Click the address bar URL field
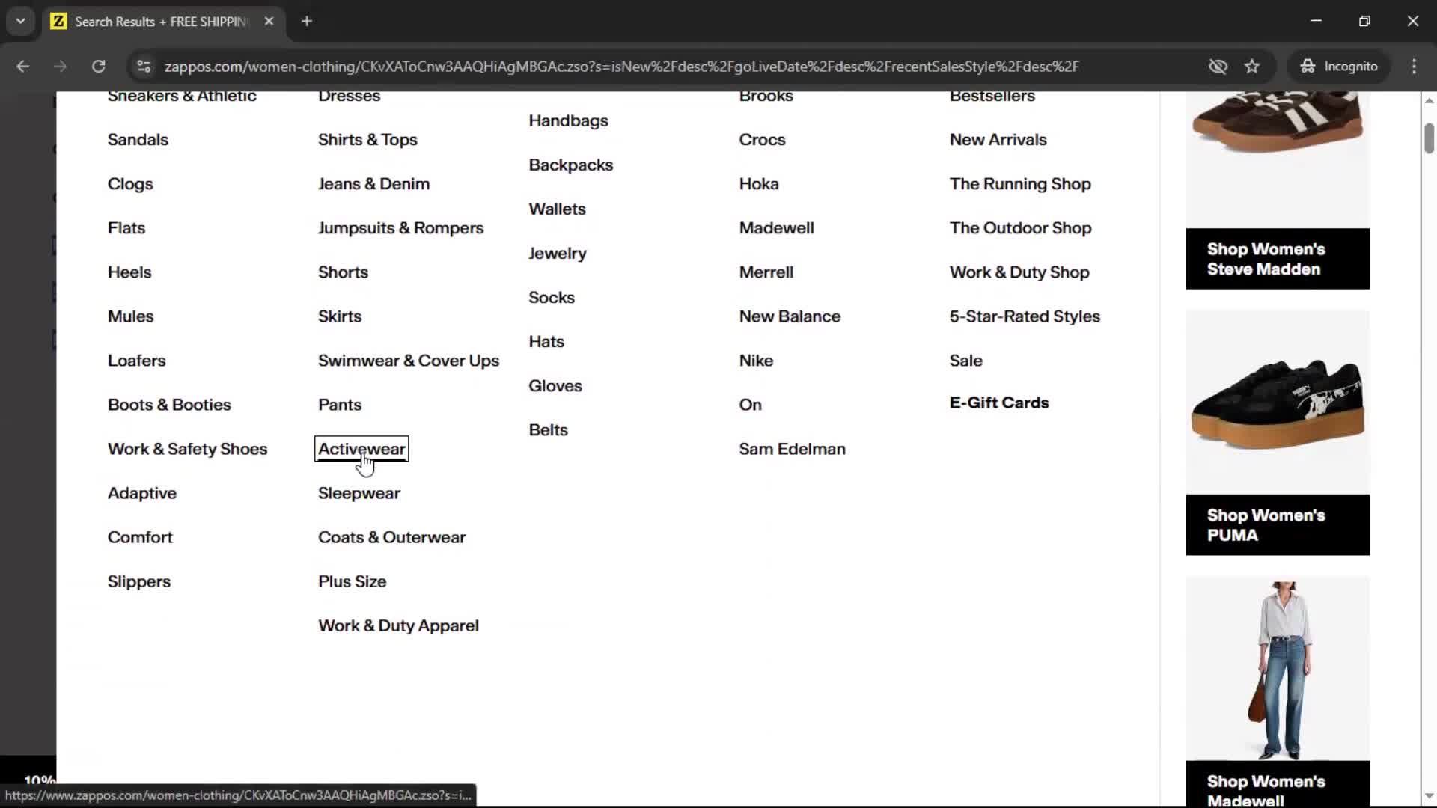1437x808 pixels. coord(621,67)
